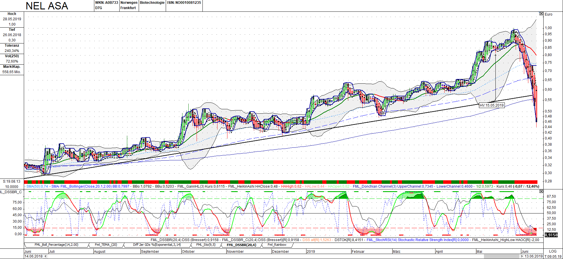The width and height of the screenshot is (563, 259).
Task: Click the FML_StochRSI(14) legend entry
Action: pos(418,240)
